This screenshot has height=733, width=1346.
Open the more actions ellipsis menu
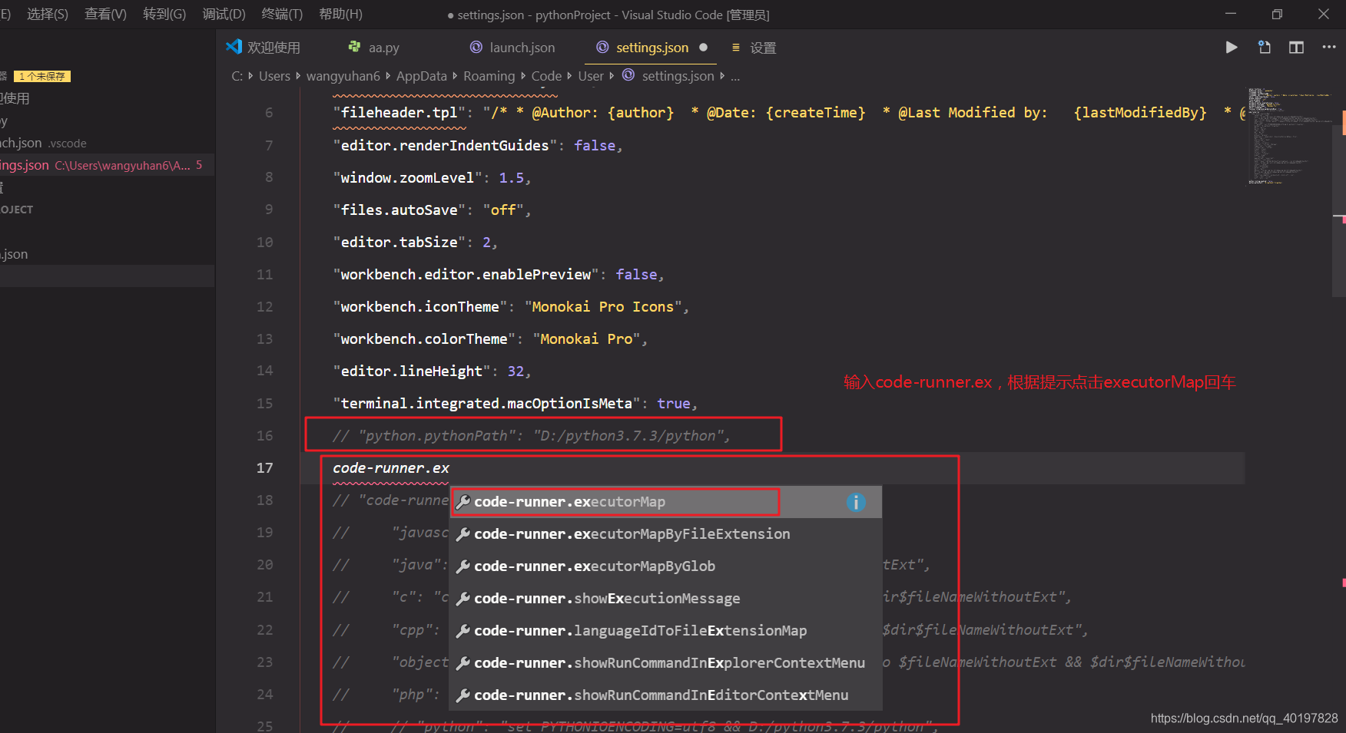click(x=1329, y=48)
